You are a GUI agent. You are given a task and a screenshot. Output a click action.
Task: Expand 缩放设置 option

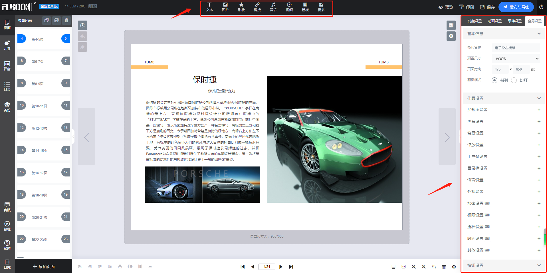click(x=539, y=145)
